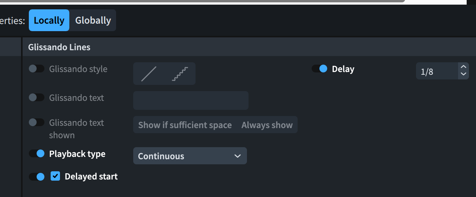Uncheck the Delayed start checkbox
Image resolution: width=476 pixels, height=197 pixels.
point(55,176)
